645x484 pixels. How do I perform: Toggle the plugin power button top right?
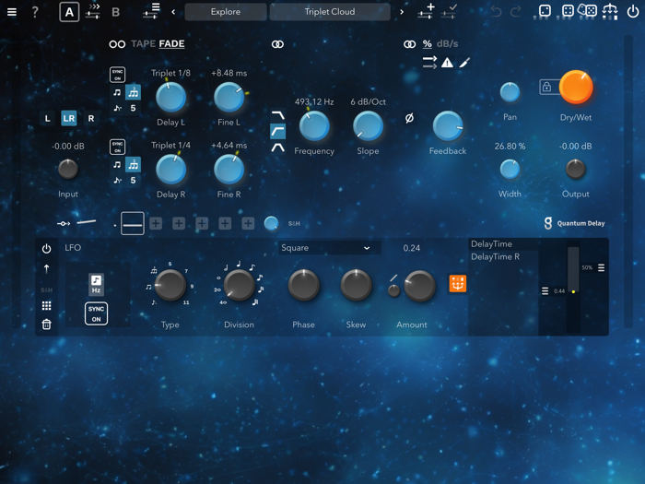(x=633, y=11)
